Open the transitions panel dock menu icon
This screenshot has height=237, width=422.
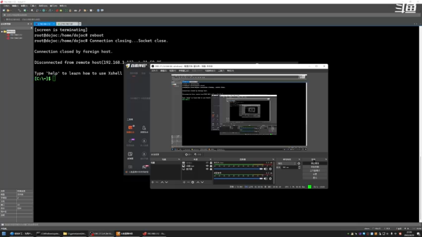pos(299,160)
